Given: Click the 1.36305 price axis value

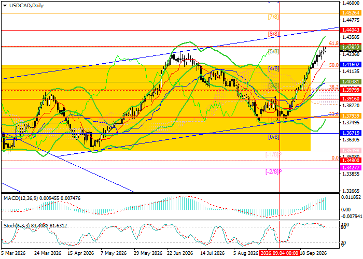Looking at the screenshot, I should (351, 140).
